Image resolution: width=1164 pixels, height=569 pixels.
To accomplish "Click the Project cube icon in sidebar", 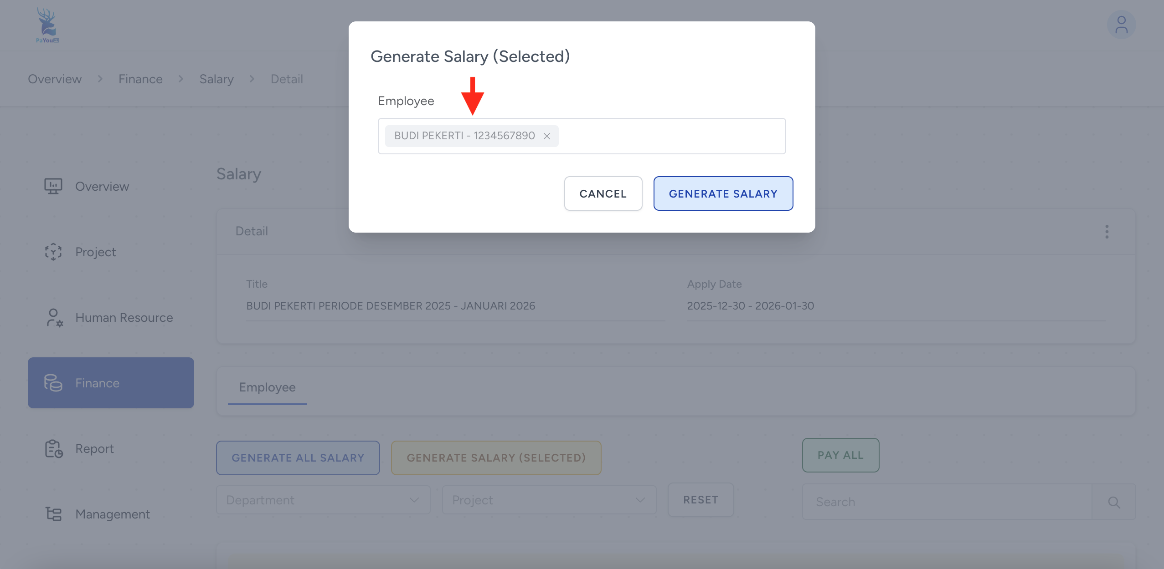I will point(53,252).
